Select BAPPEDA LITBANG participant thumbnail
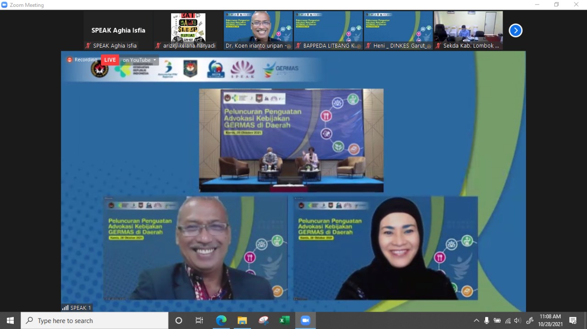The width and height of the screenshot is (587, 329). click(x=328, y=30)
